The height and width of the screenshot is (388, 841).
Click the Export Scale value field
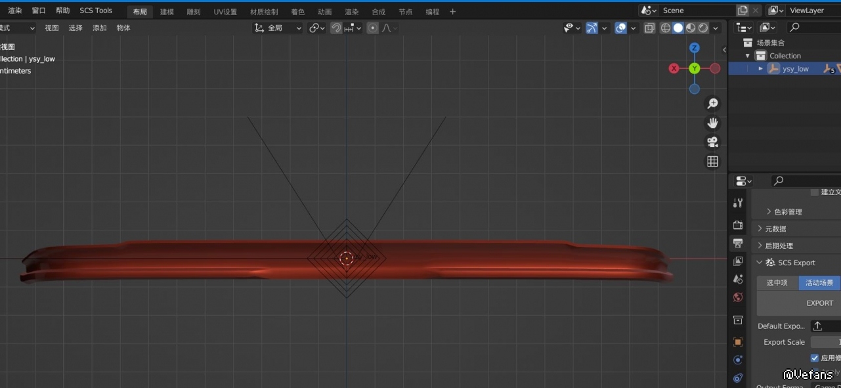(826, 342)
